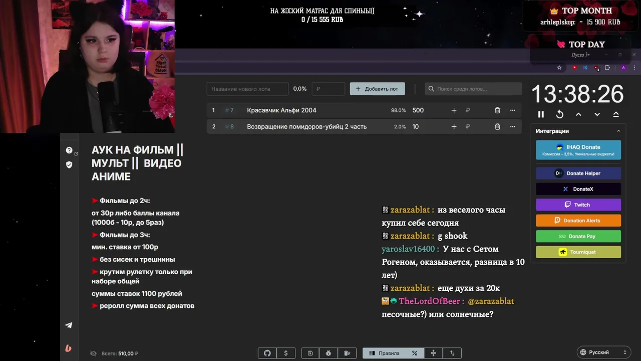Connect the Donate Helper integration
The image size is (641, 361).
[578, 173]
